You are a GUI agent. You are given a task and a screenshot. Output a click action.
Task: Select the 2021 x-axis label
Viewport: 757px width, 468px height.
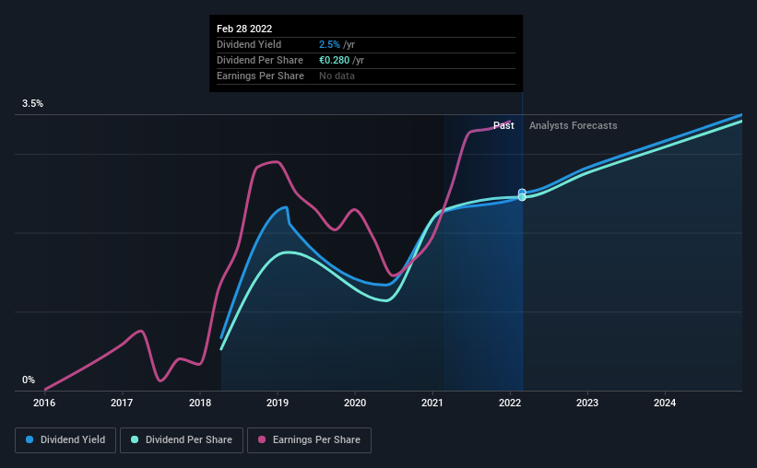point(432,403)
